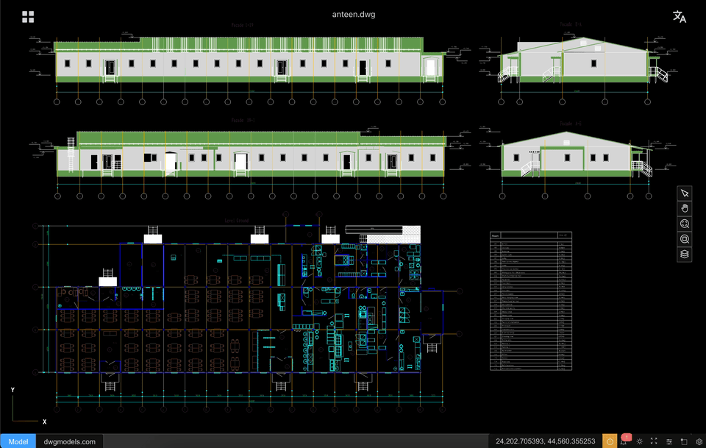Click the anteen.dwg file title
706x448 pixels.
[353, 13]
